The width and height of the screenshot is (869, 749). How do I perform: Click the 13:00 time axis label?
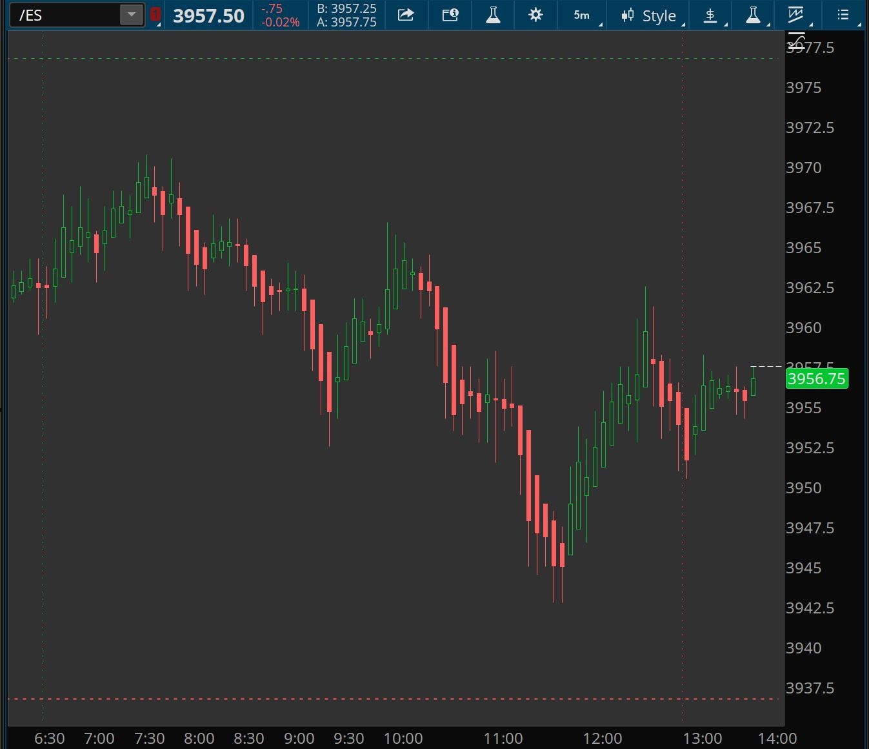click(x=703, y=739)
